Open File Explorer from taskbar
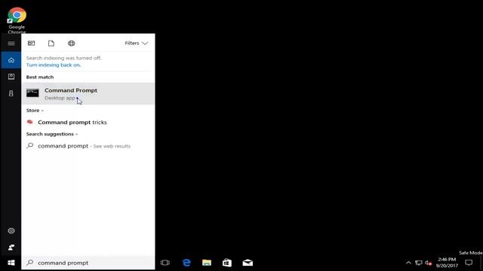This screenshot has width=483, height=271. click(x=207, y=263)
